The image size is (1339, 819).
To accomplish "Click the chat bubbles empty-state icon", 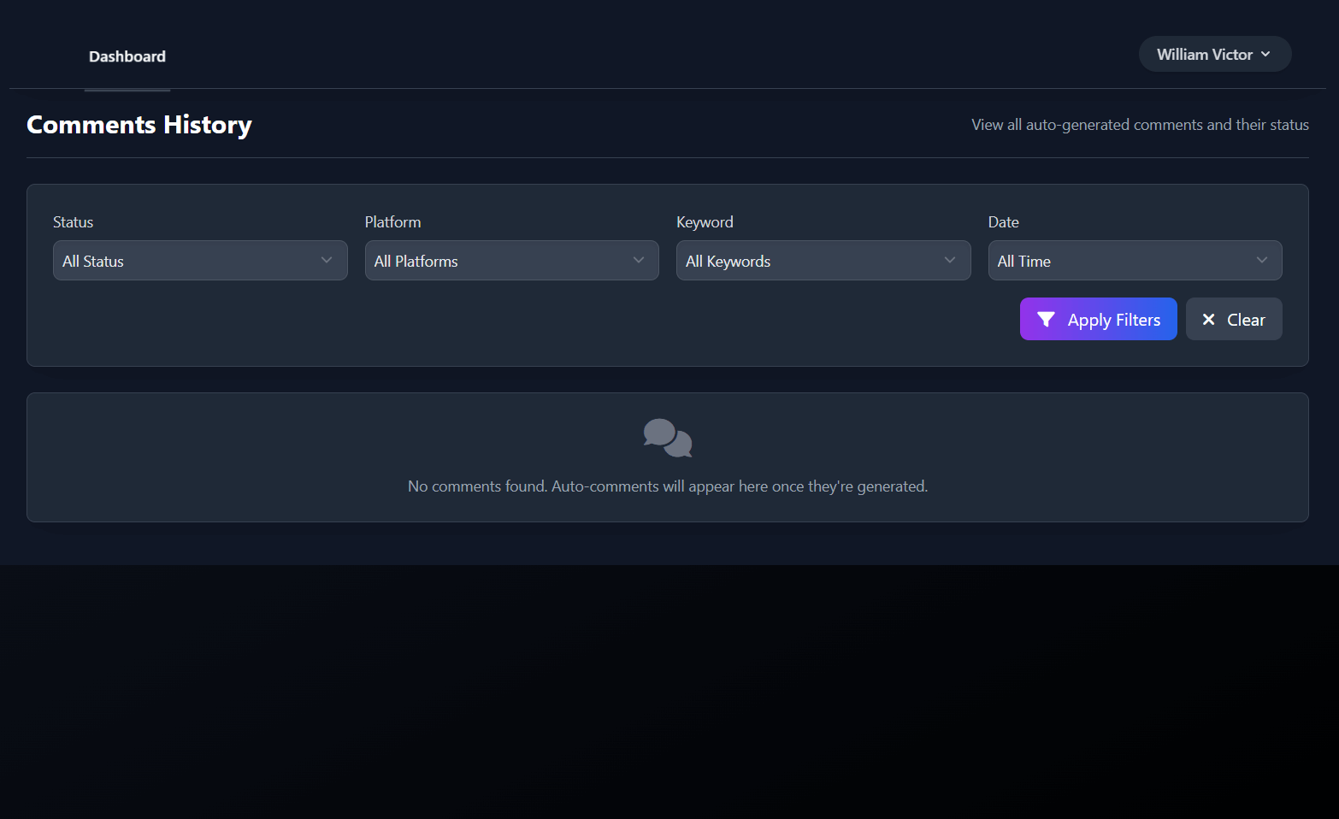I will pos(668,438).
